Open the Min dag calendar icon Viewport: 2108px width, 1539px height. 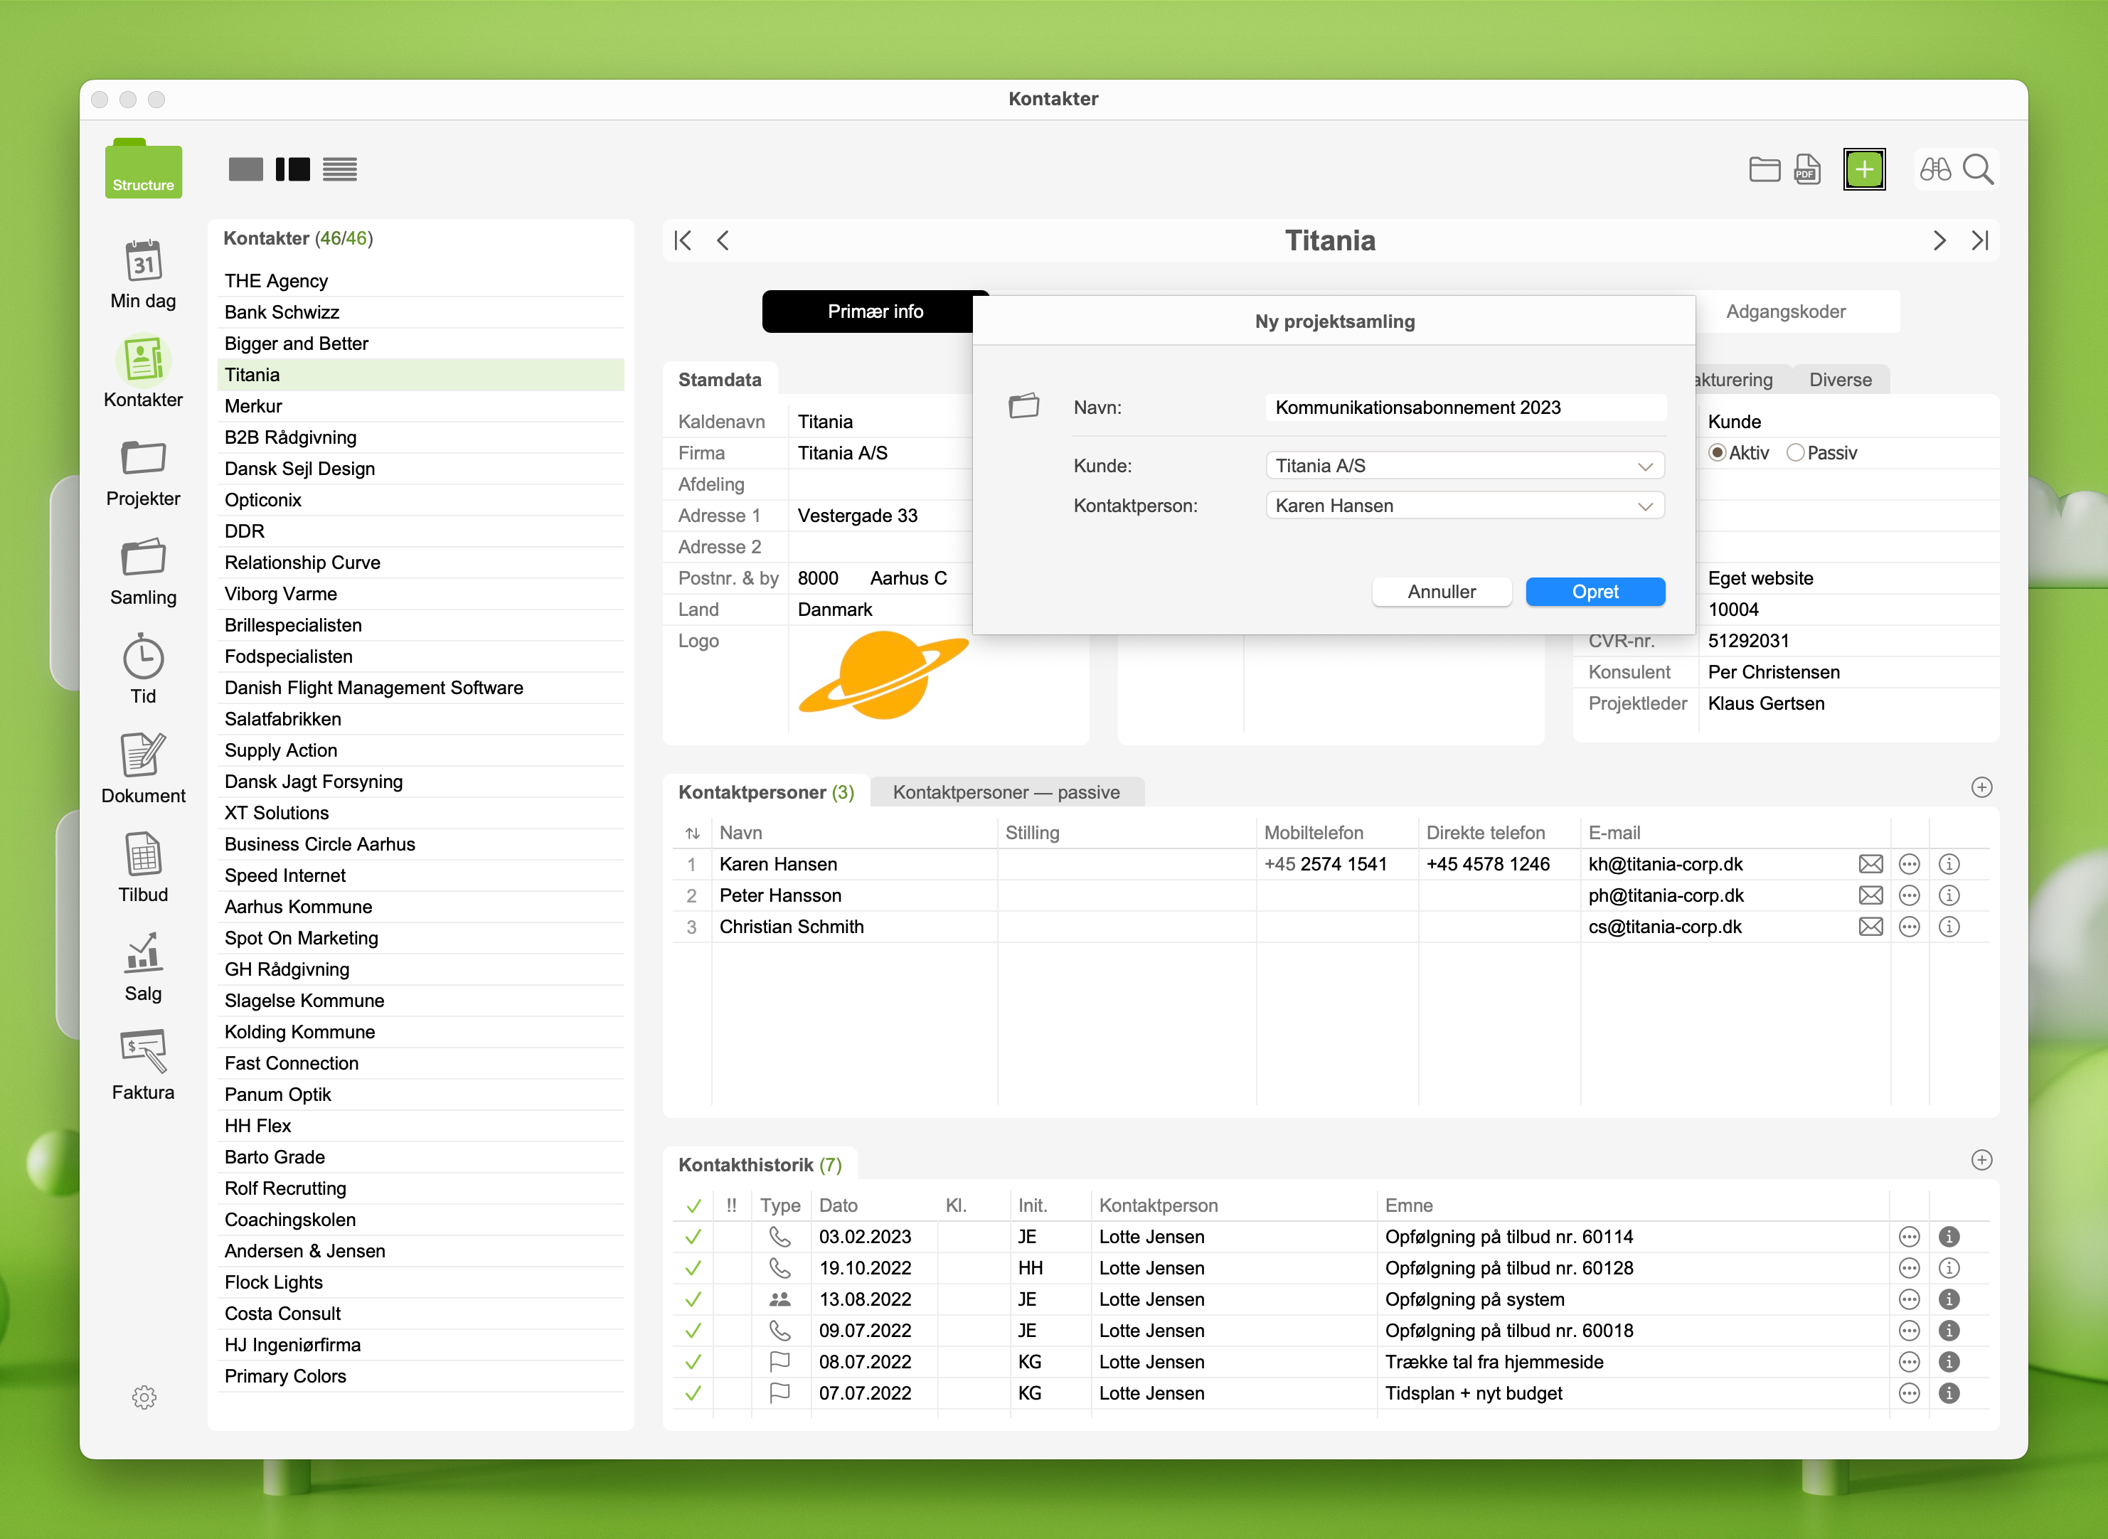pyautogui.click(x=144, y=261)
